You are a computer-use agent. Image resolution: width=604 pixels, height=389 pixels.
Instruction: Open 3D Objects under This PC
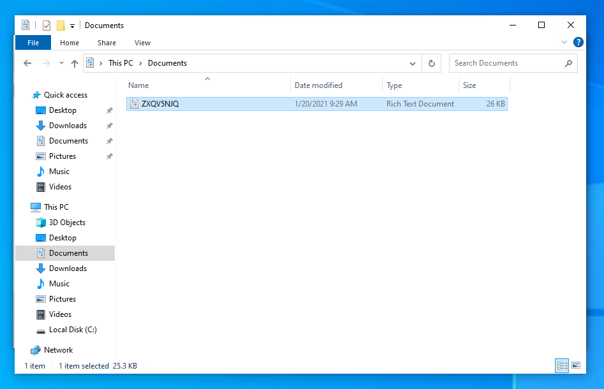(x=67, y=223)
